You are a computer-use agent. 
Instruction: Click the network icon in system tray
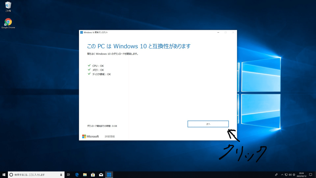coord(286,175)
